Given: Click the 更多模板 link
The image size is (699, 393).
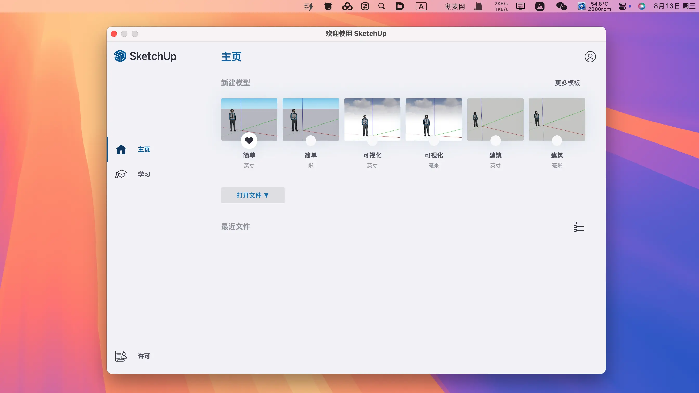Looking at the screenshot, I should tap(567, 83).
